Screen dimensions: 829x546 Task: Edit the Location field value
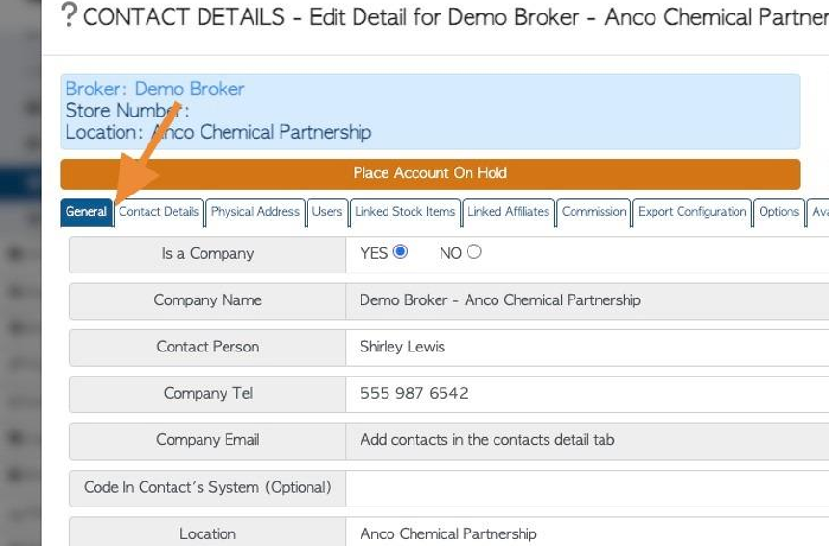(x=587, y=533)
